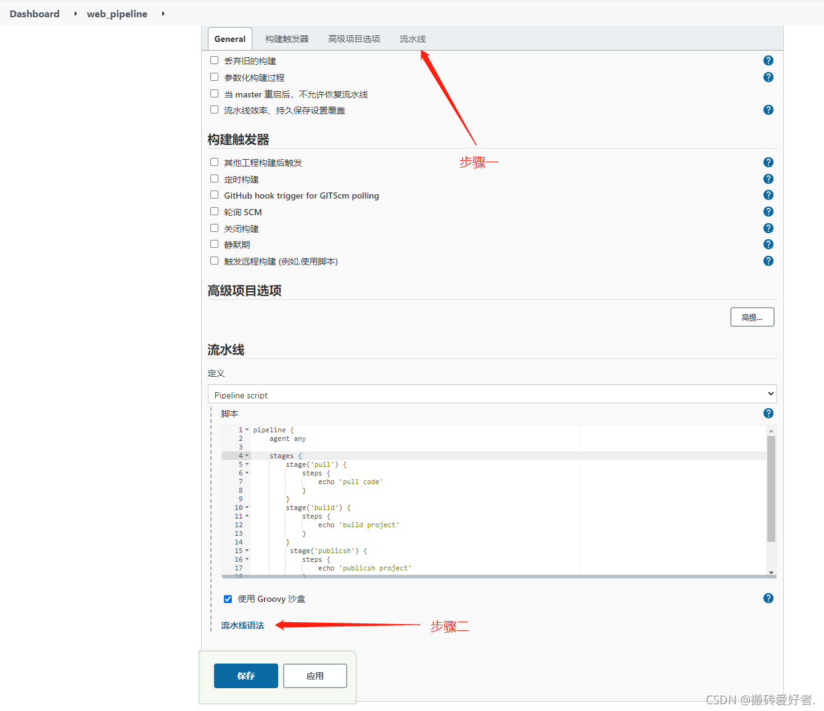The image size is (824, 711).
Task: Switch to the 高级项目选项 tab
Action: pos(354,39)
